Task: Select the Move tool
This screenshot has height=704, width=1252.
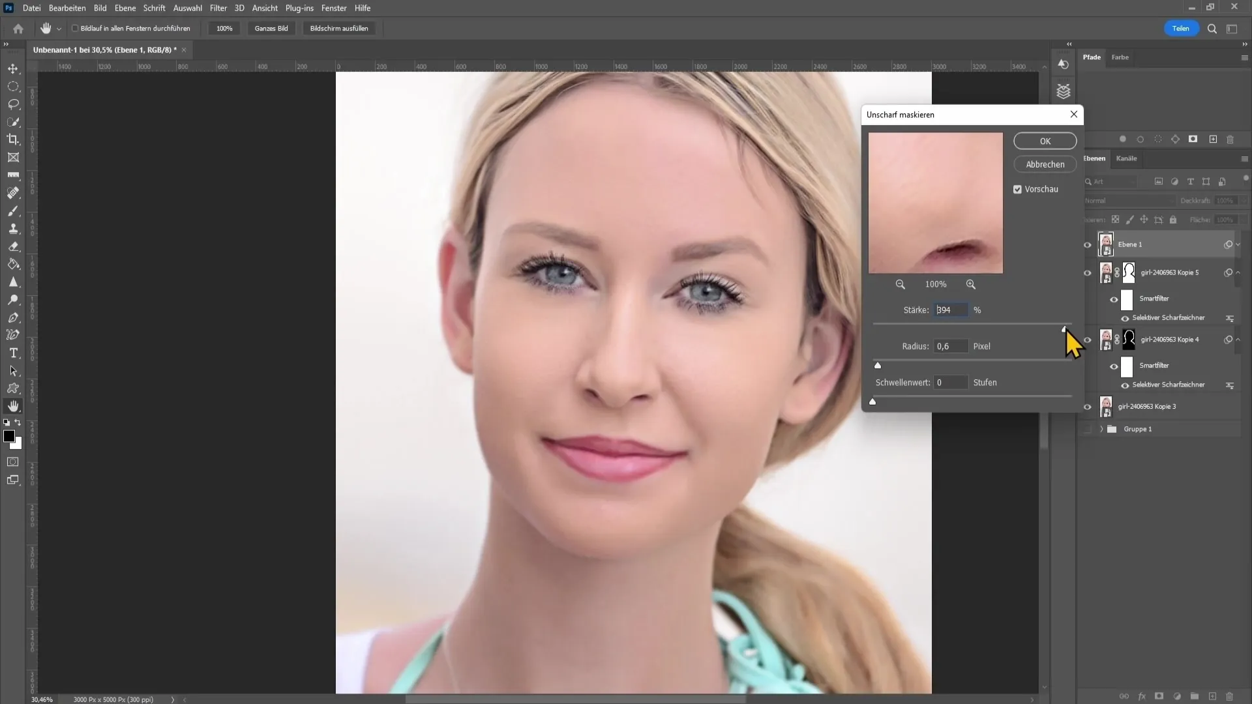Action: tap(13, 68)
